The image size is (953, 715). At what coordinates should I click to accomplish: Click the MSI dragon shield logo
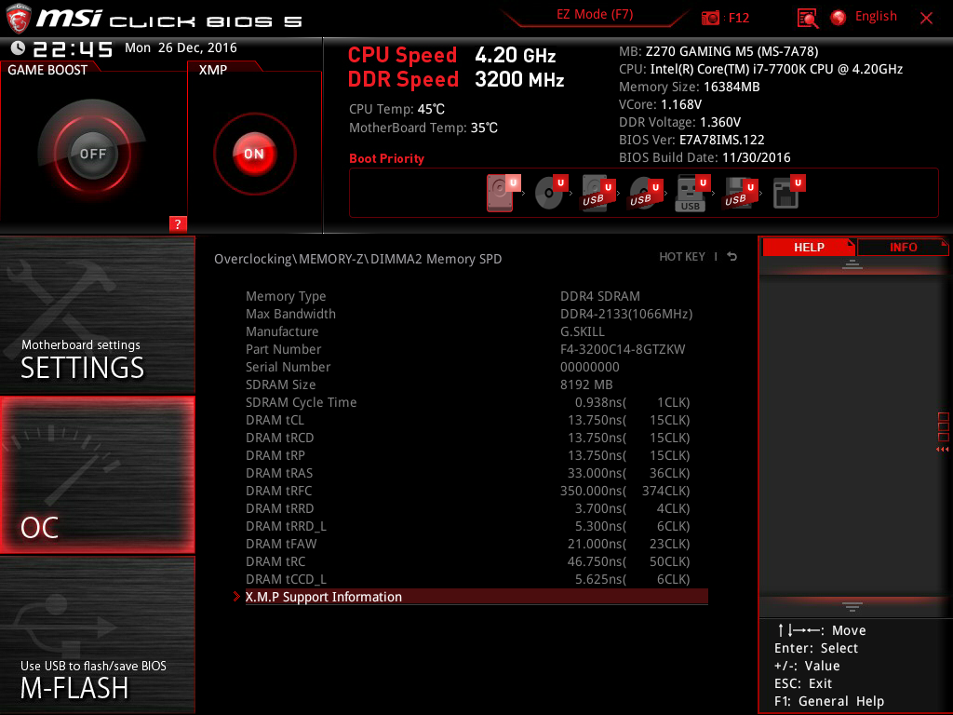pos(19,19)
